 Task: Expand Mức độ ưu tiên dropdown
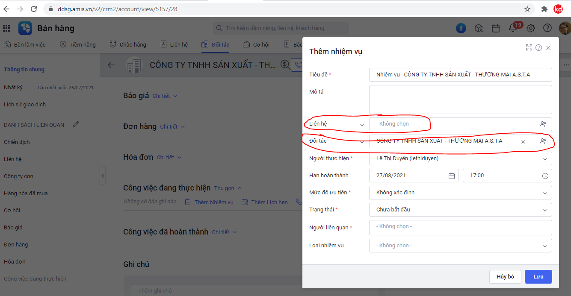point(545,193)
